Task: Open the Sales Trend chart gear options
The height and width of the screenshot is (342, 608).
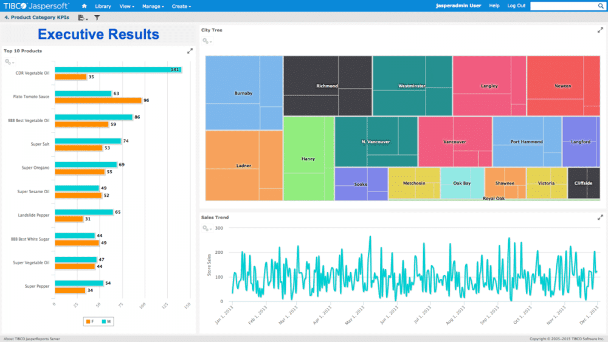Action: click(206, 228)
